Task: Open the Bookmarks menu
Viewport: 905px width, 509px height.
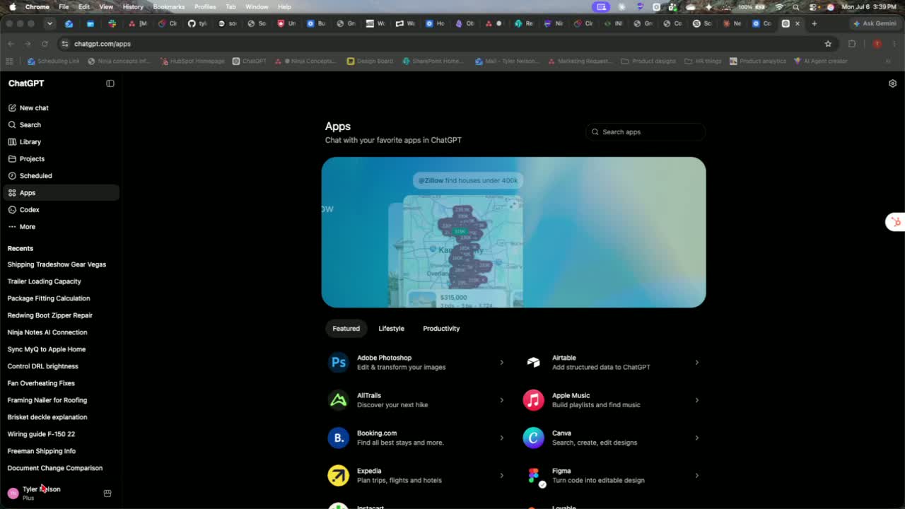Action: [x=169, y=7]
